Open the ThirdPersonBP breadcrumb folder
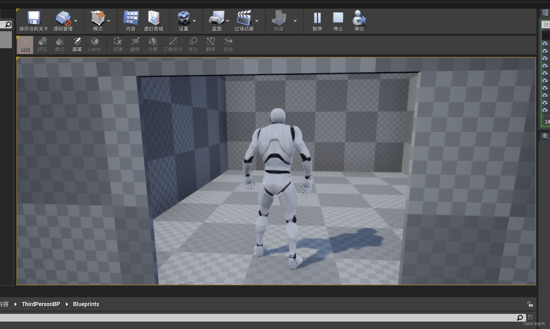This screenshot has width=550, height=329. (x=41, y=304)
